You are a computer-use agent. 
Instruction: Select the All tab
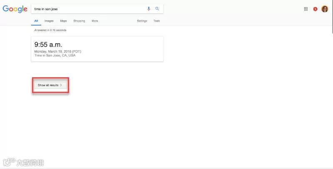tap(36, 21)
